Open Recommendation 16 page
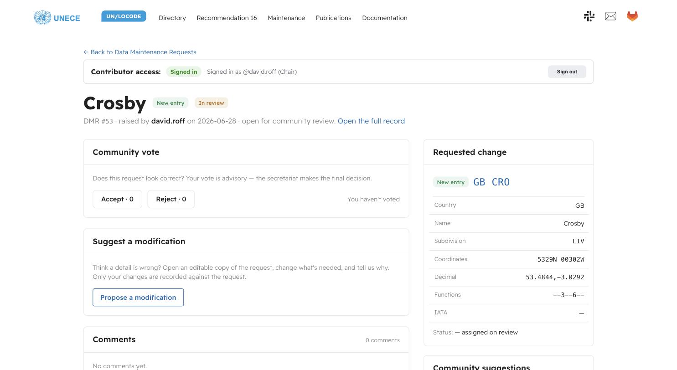This screenshot has width=677, height=370. tap(227, 18)
